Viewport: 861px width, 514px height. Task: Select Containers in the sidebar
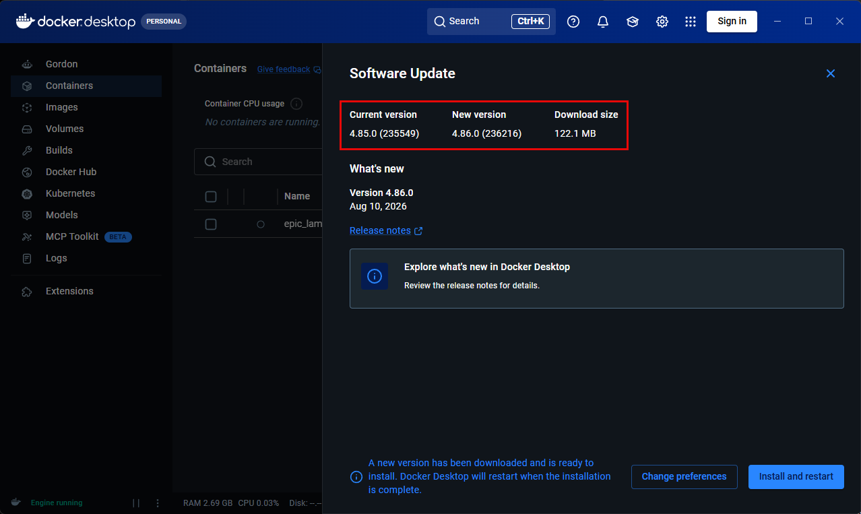pos(86,86)
